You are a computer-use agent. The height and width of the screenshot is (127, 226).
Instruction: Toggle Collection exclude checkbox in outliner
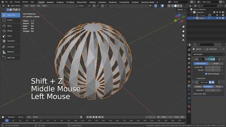[x=214, y=12]
